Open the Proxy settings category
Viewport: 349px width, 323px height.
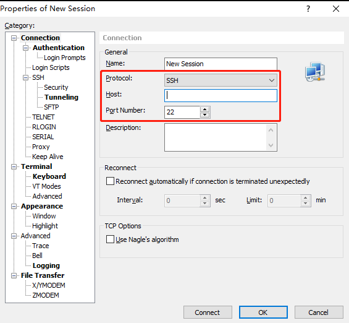click(x=41, y=147)
